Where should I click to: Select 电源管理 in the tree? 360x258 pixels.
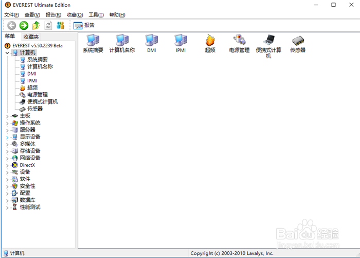tap(38, 95)
